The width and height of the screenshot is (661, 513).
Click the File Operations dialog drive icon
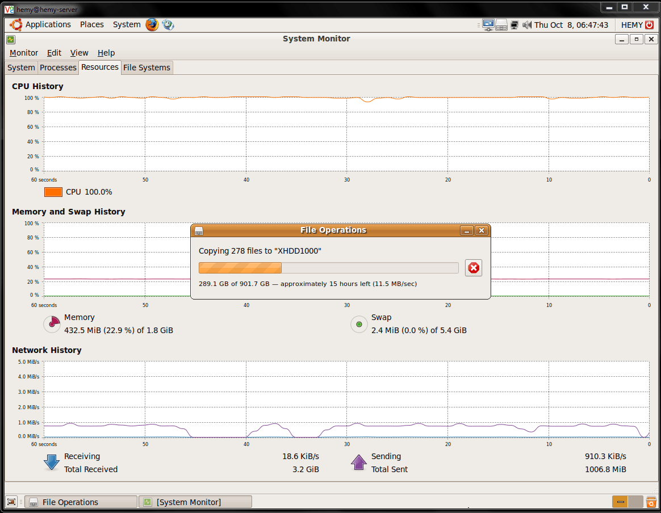coord(199,231)
